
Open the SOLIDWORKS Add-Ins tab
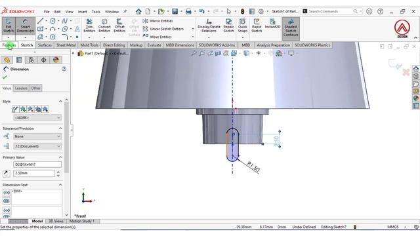217,45
